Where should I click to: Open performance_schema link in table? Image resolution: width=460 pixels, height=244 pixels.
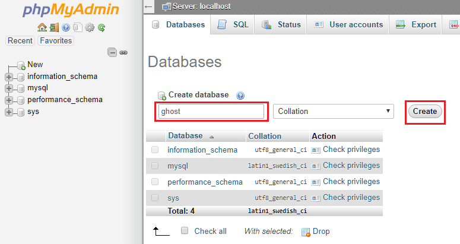point(205,182)
